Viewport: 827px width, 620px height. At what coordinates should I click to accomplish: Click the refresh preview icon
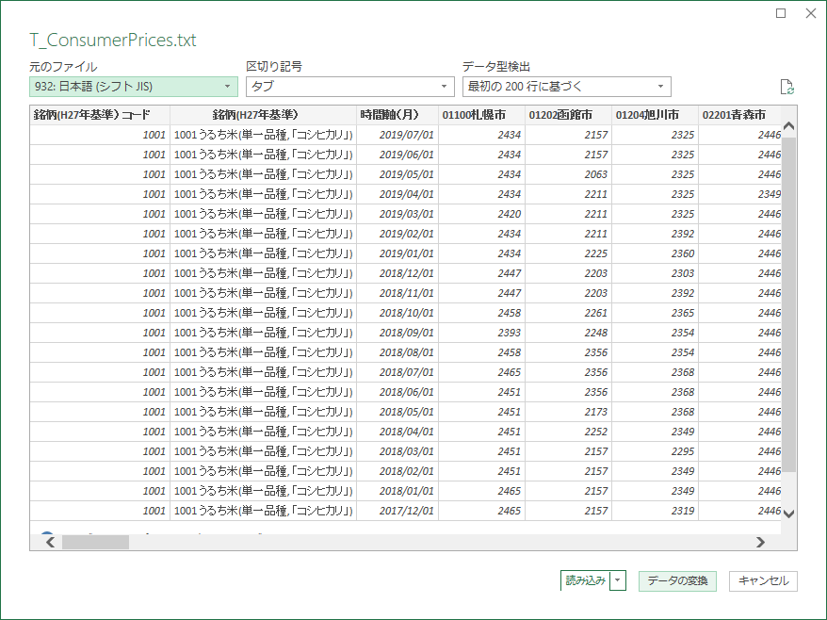pos(787,88)
